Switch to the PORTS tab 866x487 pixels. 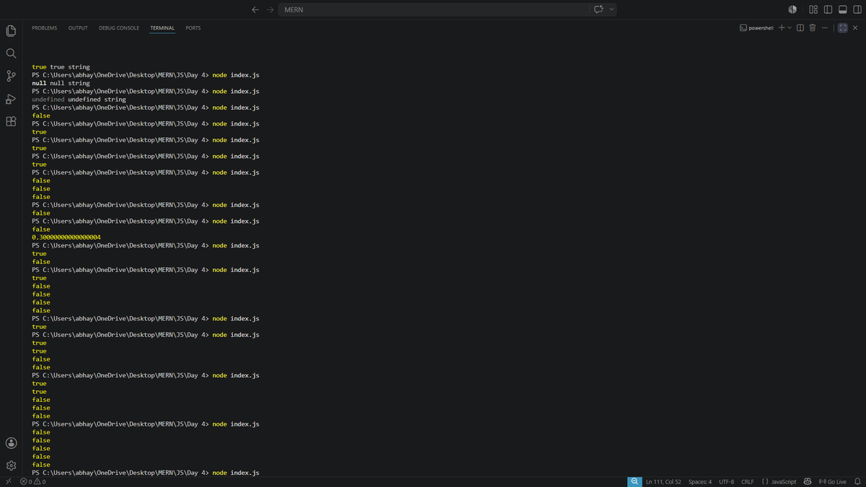click(x=193, y=28)
